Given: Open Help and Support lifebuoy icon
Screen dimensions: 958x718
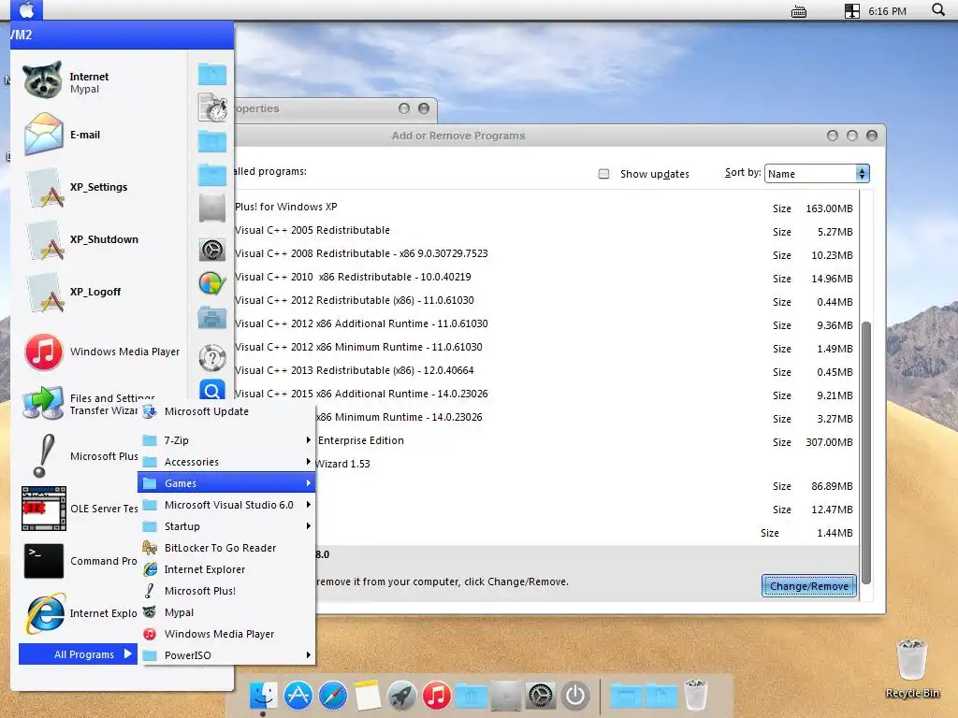Looking at the screenshot, I should click(212, 358).
